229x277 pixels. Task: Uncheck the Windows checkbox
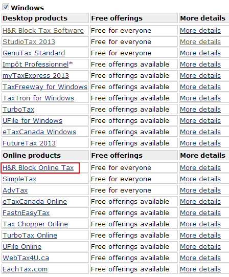pyautogui.click(x=6, y=7)
